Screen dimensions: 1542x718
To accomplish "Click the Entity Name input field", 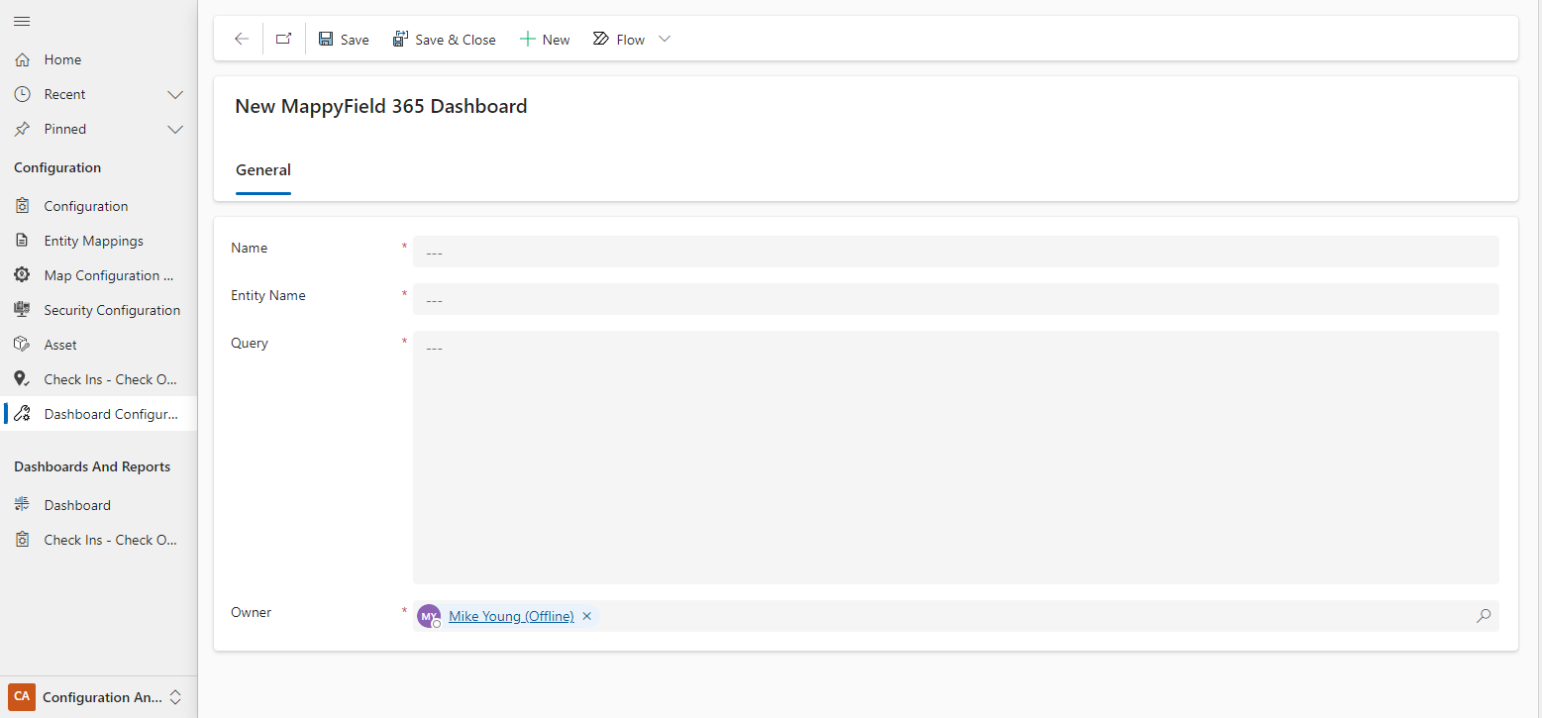I will (x=956, y=299).
